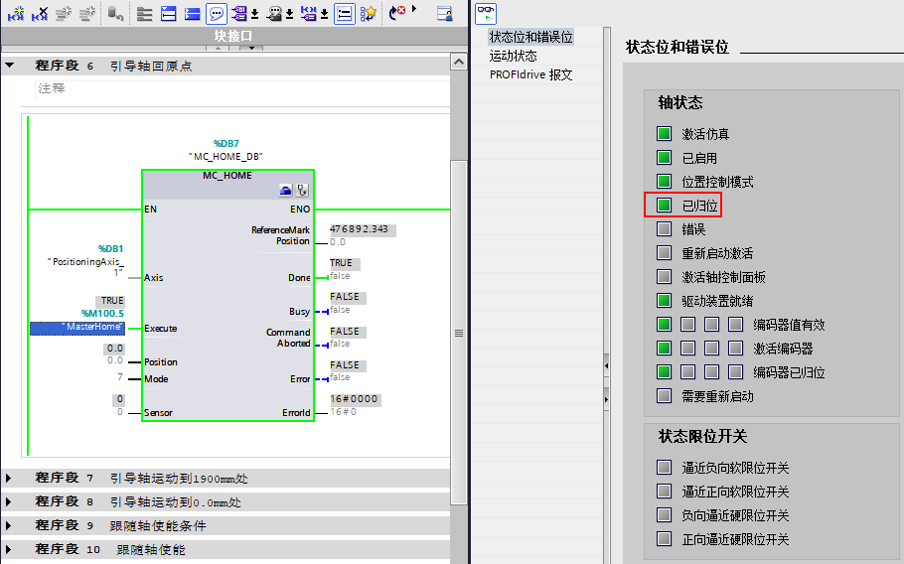Click the go to next error icon
Viewport: 904px width, 564px height.
(397, 13)
